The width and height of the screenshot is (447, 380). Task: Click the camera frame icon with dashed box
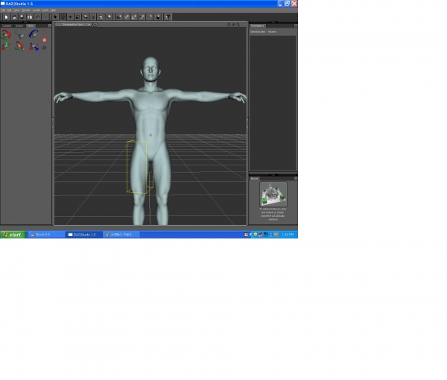tap(19, 34)
